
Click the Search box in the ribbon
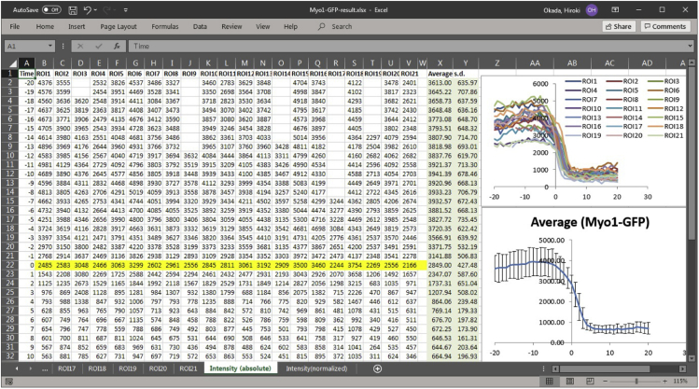[342, 27]
